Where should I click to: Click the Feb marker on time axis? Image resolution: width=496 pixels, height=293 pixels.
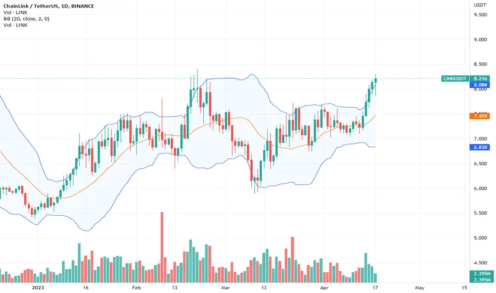coord(136,288)
